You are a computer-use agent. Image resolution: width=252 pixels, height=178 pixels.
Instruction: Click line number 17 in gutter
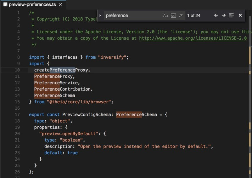click(17, 115)
